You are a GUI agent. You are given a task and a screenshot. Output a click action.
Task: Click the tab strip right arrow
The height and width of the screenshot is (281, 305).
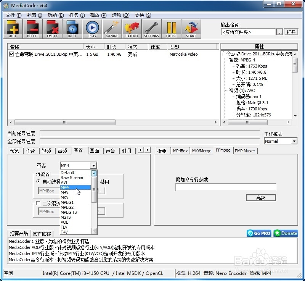click(147, 150)
